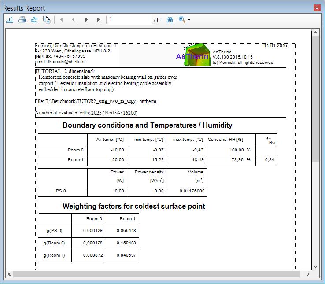
Task: Click the vertical scrollbar up arrow
Action: pos(315,33)
